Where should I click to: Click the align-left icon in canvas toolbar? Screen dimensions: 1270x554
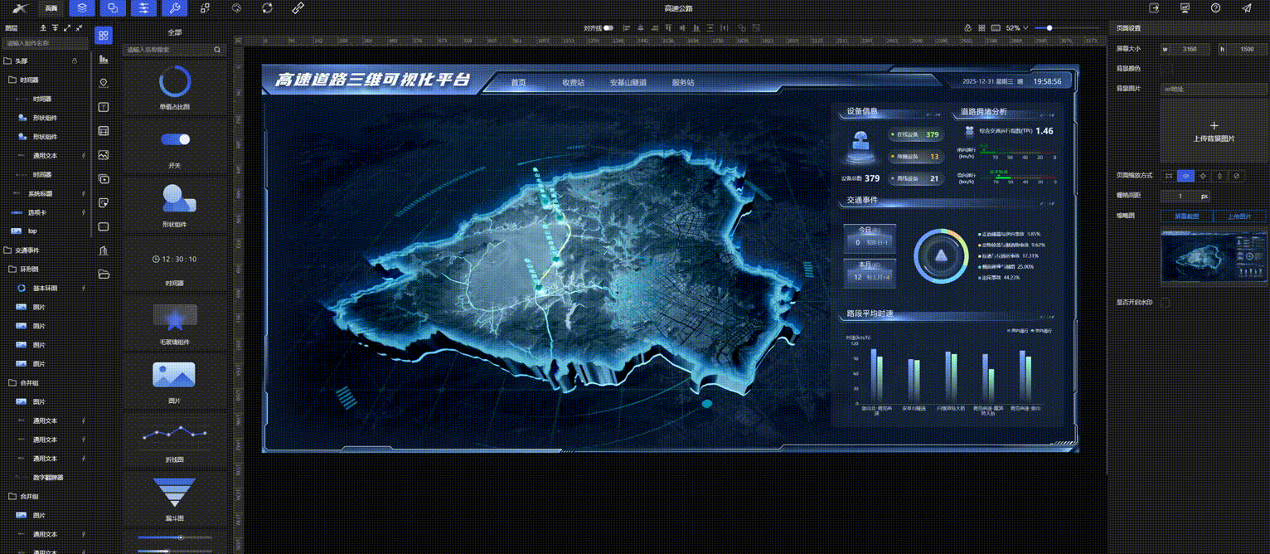point(627,27)
